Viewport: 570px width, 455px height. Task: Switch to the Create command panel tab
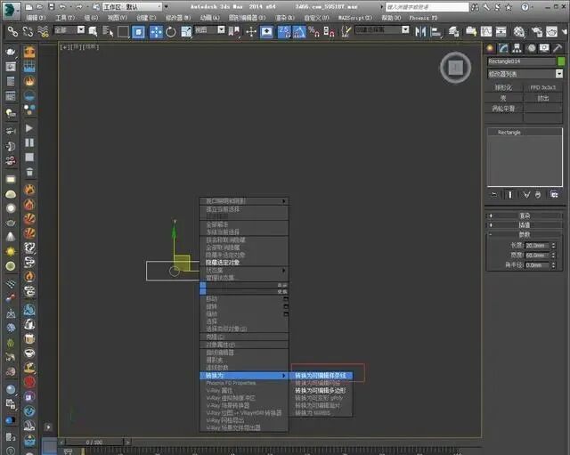pos(490,48)
